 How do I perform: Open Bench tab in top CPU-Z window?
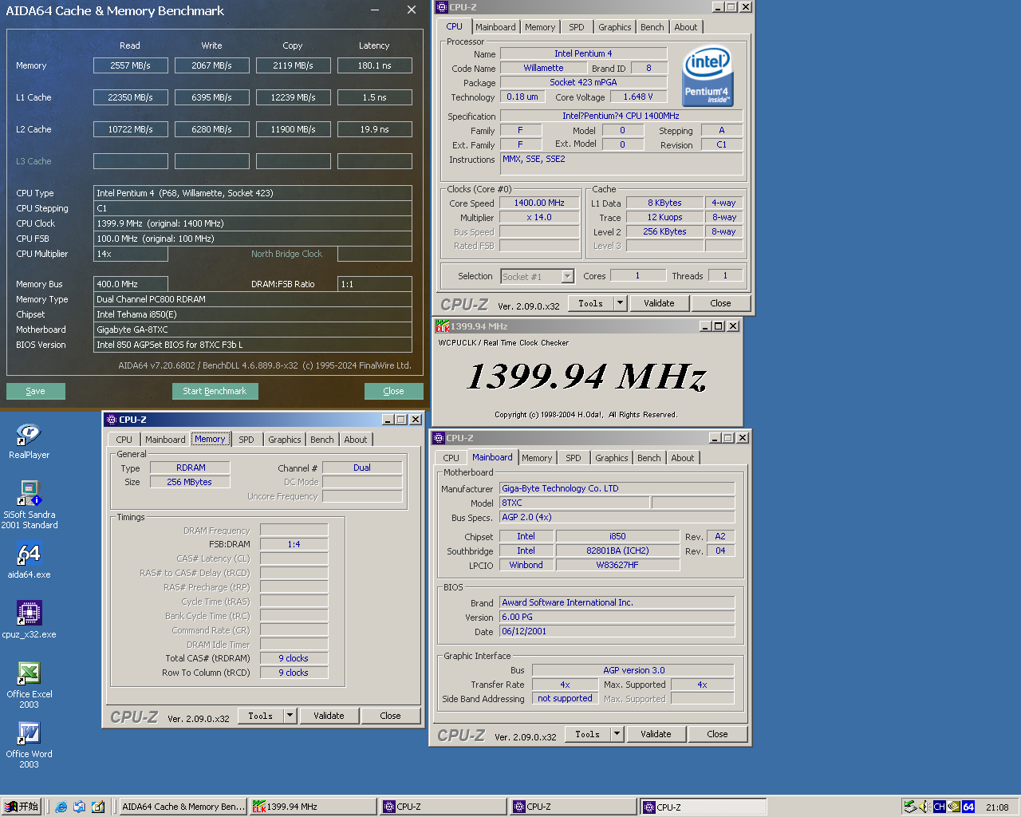(x=652, y=27)
